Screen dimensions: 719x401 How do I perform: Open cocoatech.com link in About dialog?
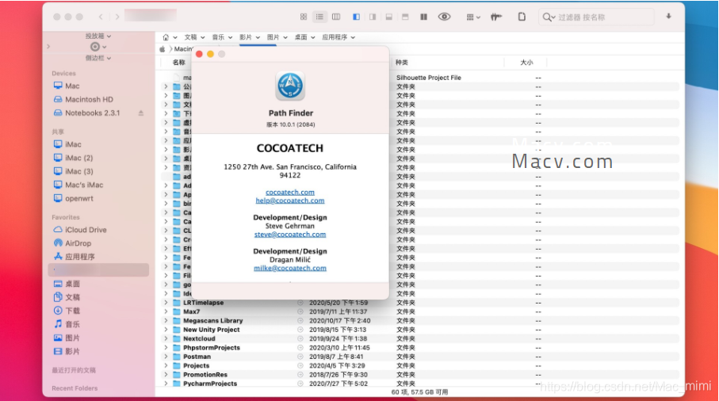pos(290,192)
